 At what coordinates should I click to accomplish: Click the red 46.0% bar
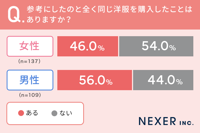(x=87, y=46)
